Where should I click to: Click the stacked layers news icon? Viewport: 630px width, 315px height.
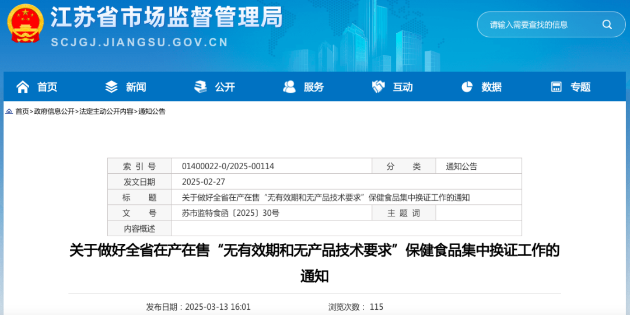point(111,86)
